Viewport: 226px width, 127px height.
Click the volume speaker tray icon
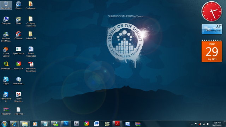pyautogui.click(x=208, y=124)
